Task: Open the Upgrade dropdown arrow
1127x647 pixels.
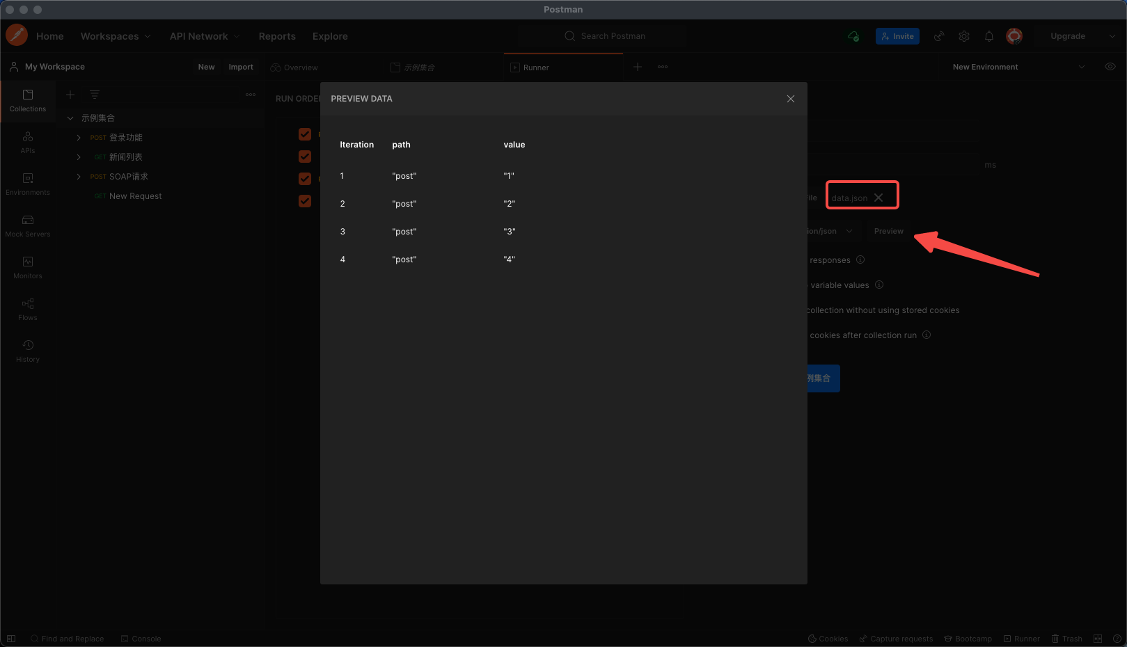Action: click(1112, 36)
